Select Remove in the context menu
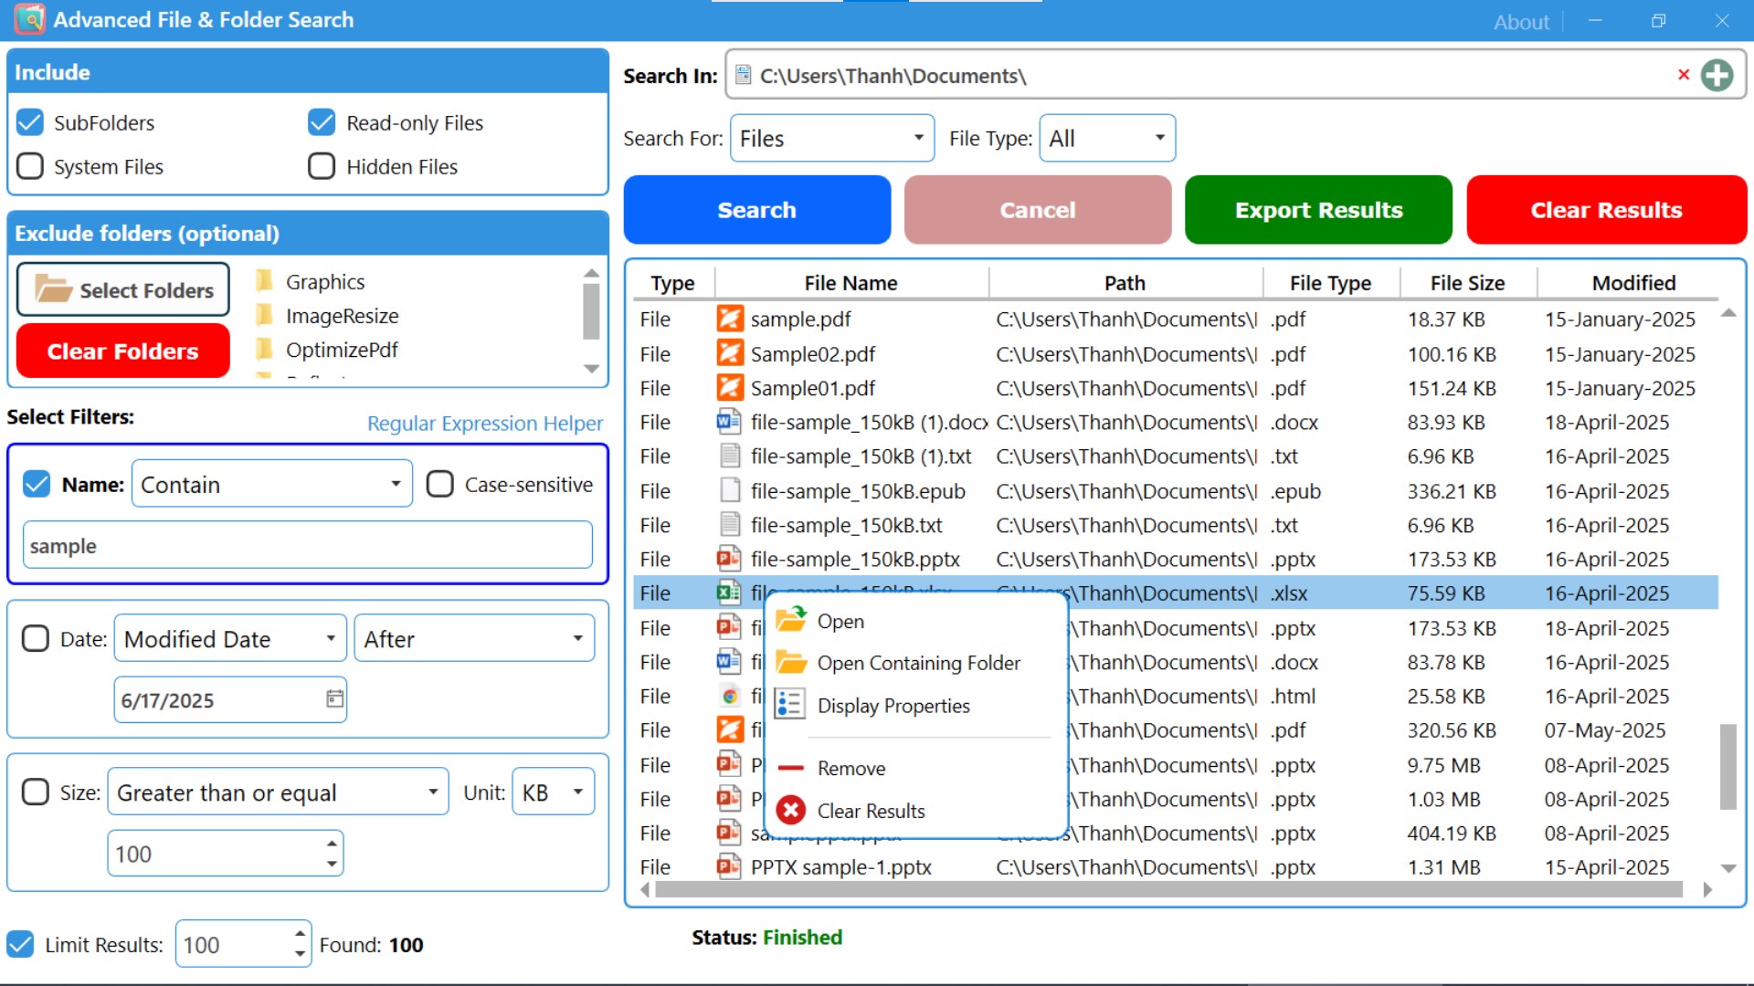 (916, 768)
